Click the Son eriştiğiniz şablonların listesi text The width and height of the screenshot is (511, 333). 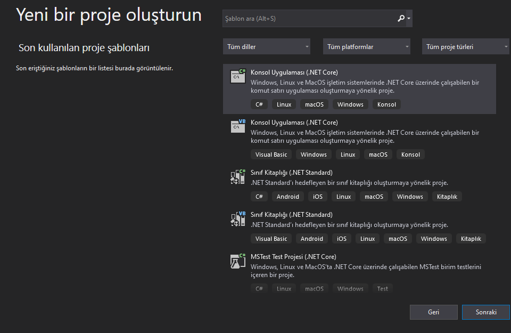coord(95,68)
